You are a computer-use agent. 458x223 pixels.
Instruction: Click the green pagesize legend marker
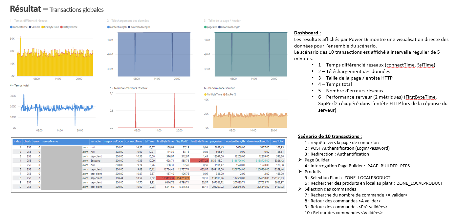coord(205,28)
